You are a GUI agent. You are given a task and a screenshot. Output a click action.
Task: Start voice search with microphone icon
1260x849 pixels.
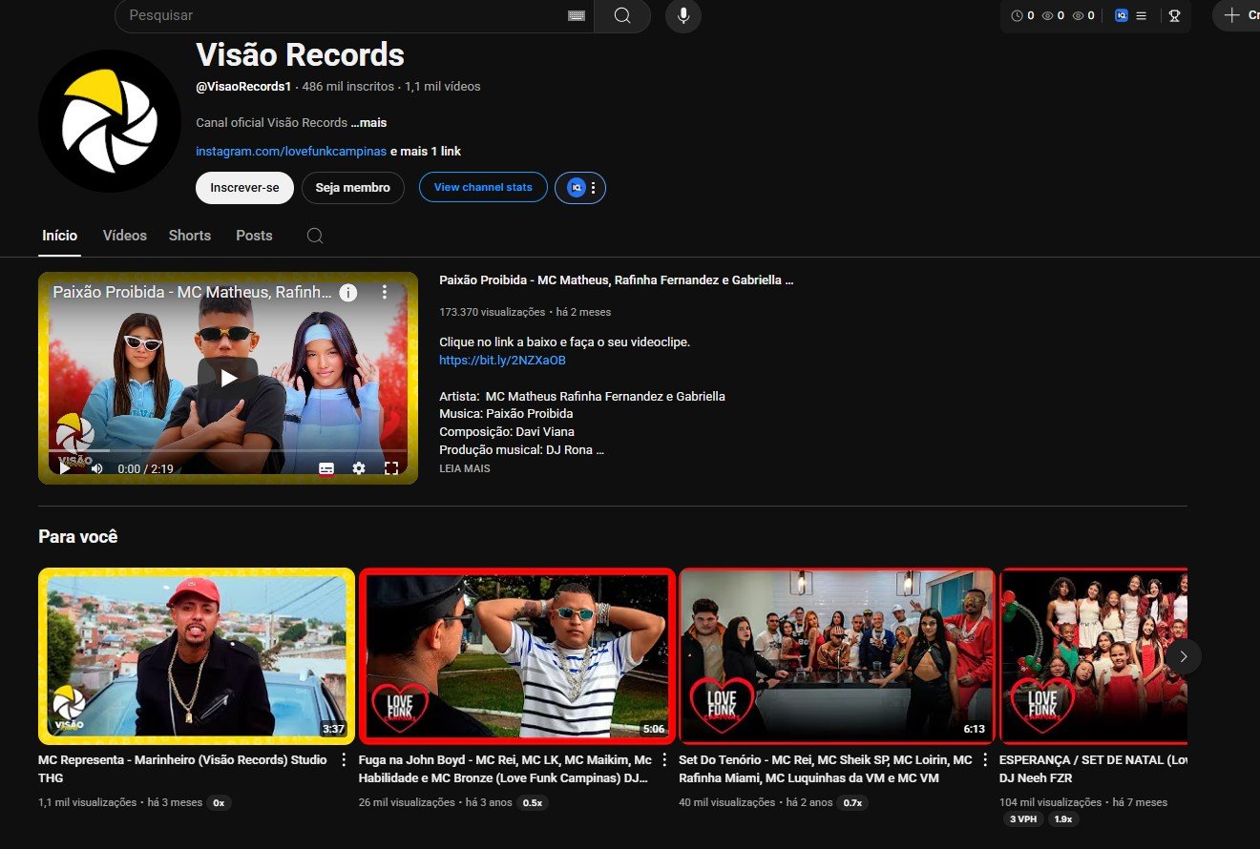(683, 15)
